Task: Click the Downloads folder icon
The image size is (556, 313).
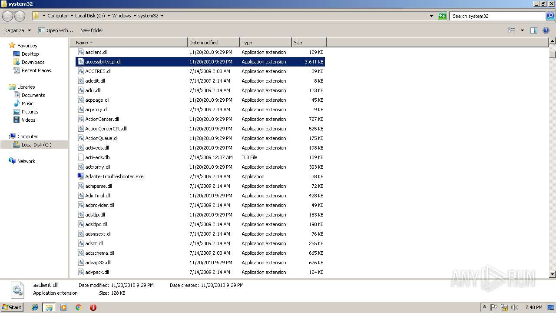Action: pos(17,62)
